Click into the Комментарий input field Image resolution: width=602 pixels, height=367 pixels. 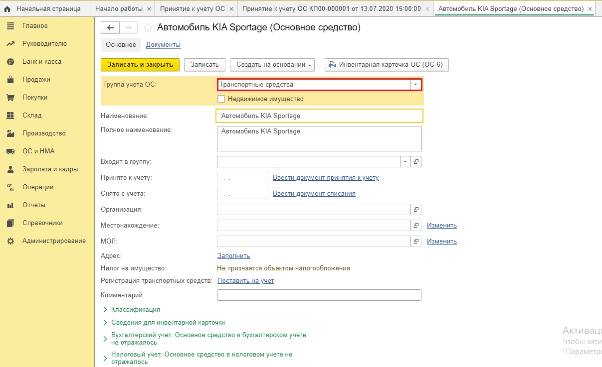tap(319, 295)
